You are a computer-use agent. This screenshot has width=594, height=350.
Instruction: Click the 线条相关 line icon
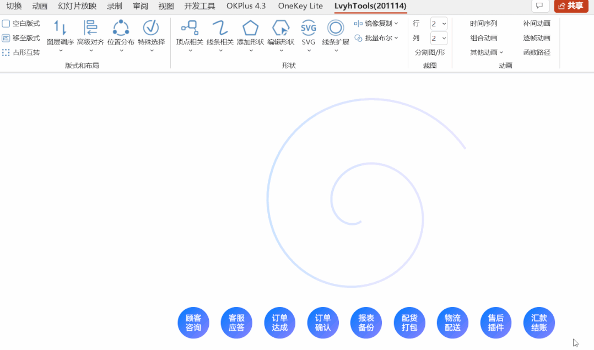[x=220, y=28]
